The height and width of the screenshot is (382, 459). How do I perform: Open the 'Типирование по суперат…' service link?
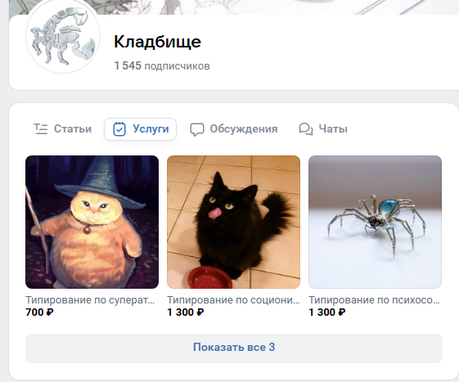click(90, 300)
